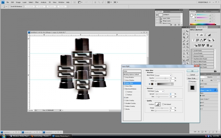Select the Crop tool
221x138 pixels.
pos(184,38)
